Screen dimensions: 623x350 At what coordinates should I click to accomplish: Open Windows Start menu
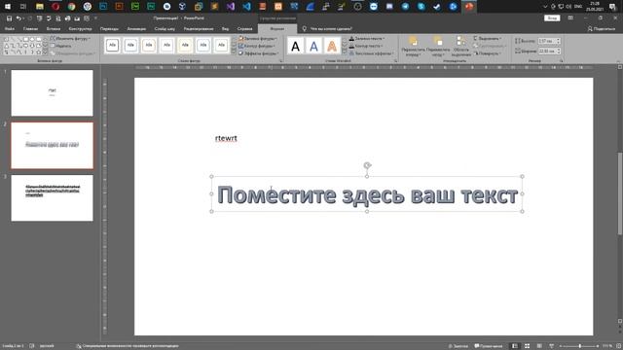8,7
